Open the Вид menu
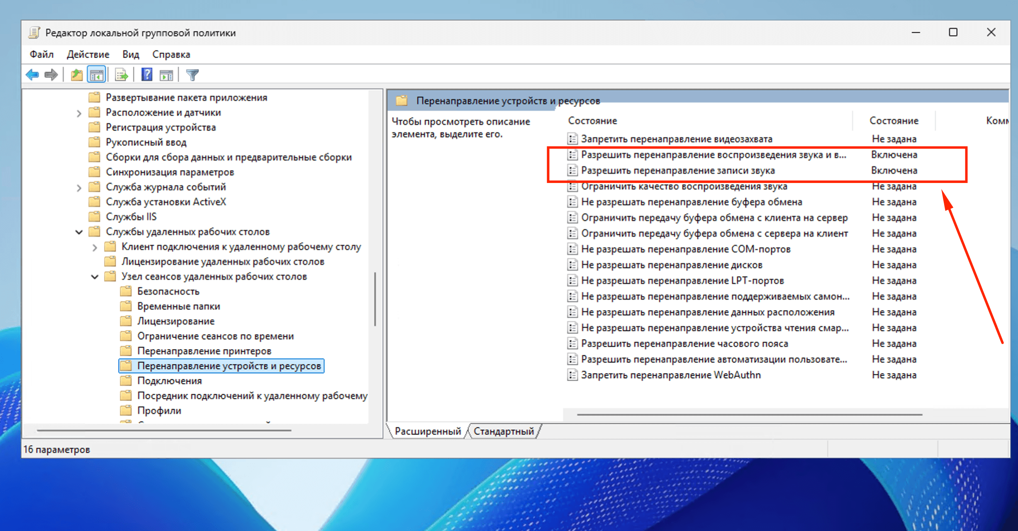Image resolution: width=1018 pixels, height=531 pixels. (x=131, y=54)
